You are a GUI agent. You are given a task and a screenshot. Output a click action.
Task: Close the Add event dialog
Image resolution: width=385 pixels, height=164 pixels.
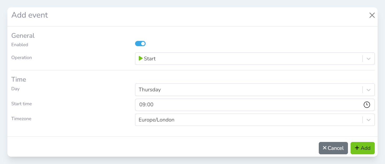pos(372,15)
